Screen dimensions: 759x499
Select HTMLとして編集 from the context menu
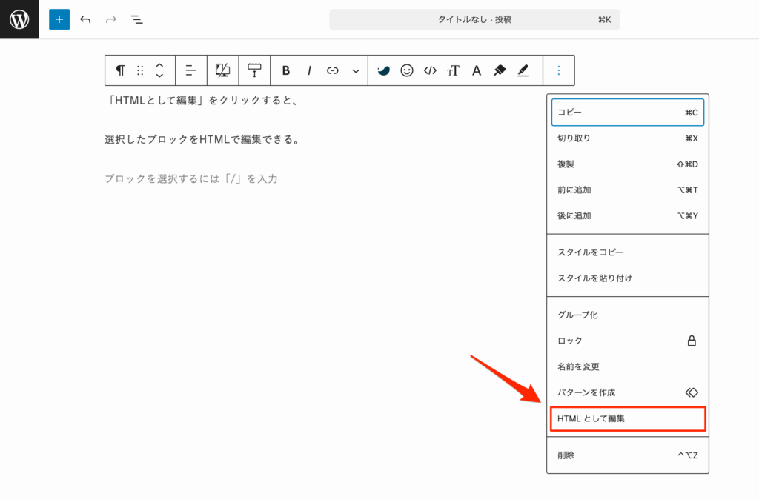(627, 419)
